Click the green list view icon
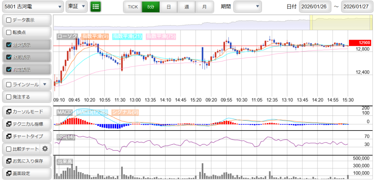The image size is (375, 183). (96, 7)
